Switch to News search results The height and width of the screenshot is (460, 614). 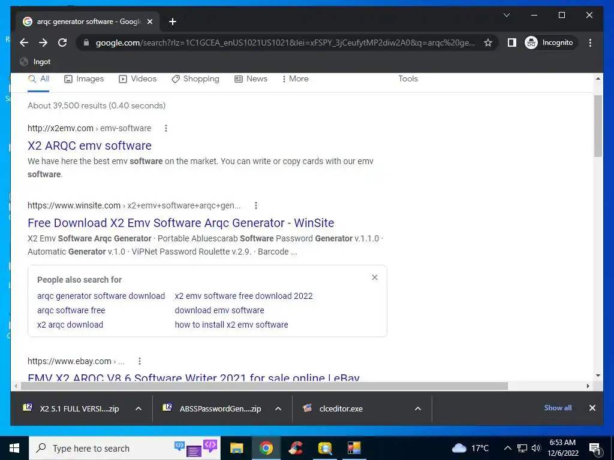pyautogui.click(x=251, y=79)
